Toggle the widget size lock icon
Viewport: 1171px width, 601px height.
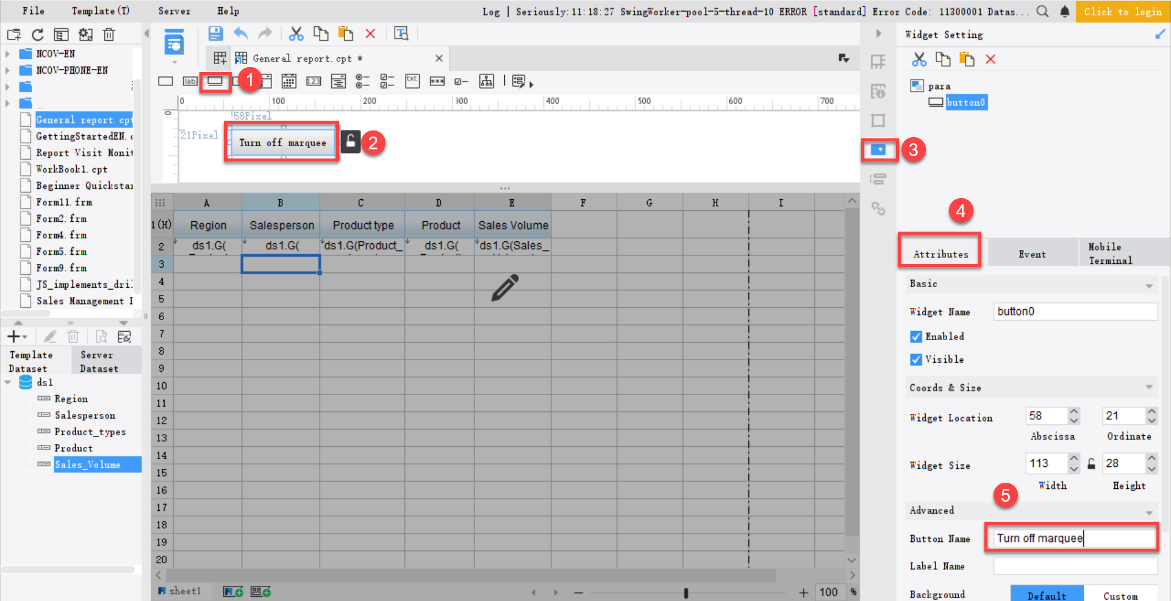coord(1091,463)
